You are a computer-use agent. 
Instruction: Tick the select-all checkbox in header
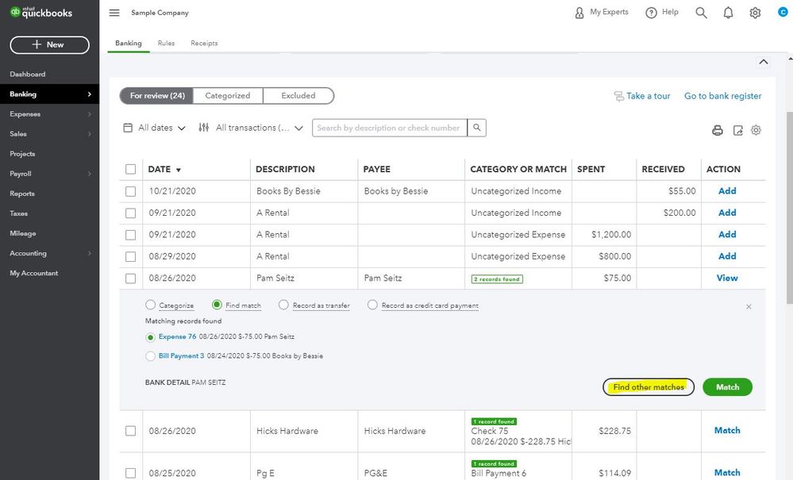[x=130, y=169]
